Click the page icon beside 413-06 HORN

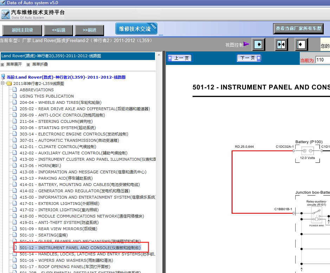click(15, 166)
